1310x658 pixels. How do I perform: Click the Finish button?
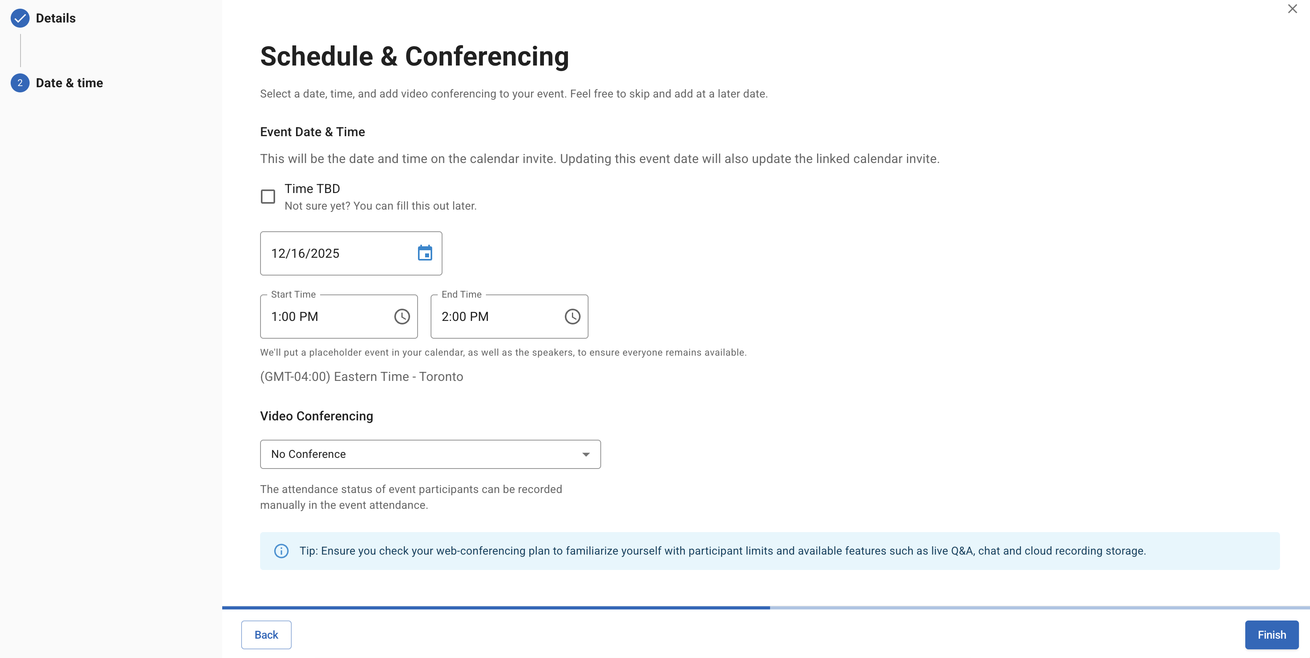(x=1271, y=635)
